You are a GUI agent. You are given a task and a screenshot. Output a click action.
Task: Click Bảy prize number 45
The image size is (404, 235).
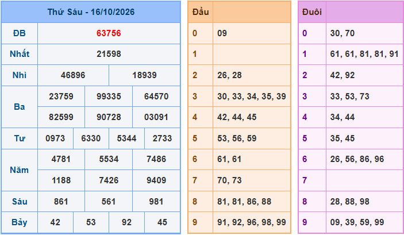coord(162,222)
